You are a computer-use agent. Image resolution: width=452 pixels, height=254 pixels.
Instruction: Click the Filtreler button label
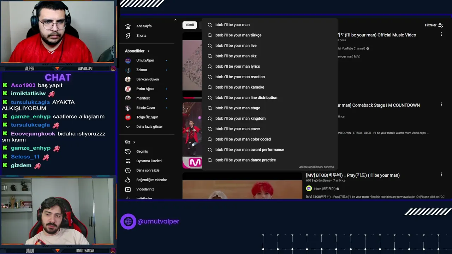(x=430, y=25)
